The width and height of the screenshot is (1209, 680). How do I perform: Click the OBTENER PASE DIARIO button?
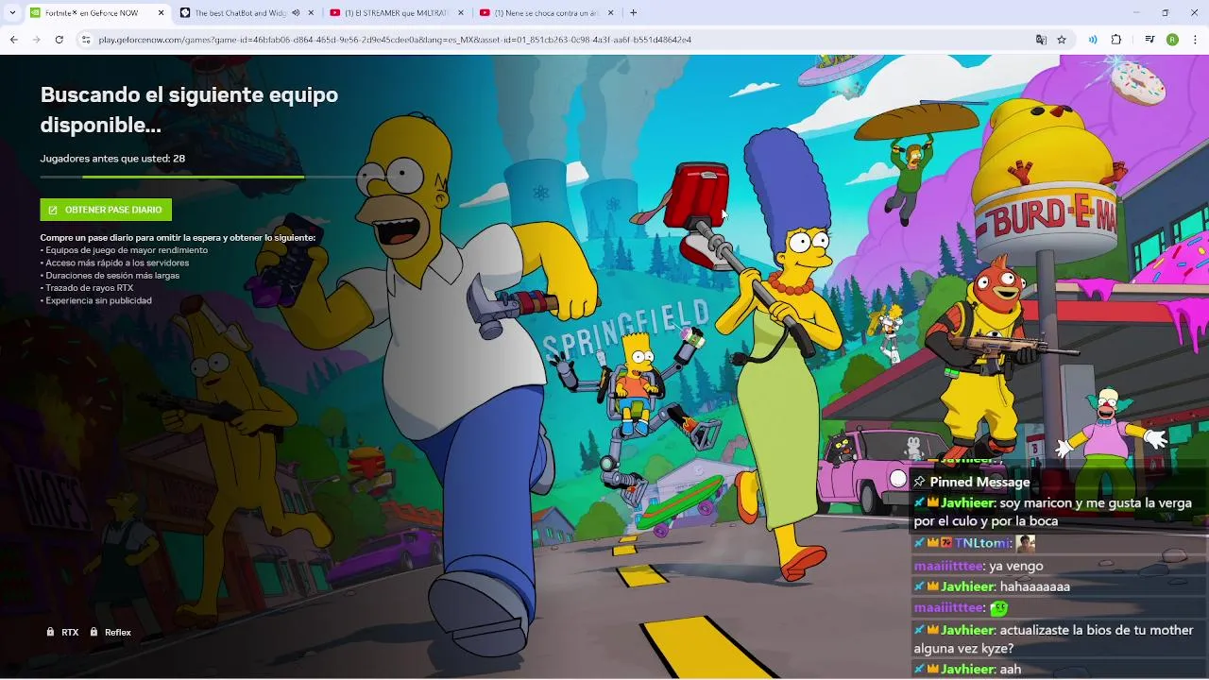tap(106, 210)
